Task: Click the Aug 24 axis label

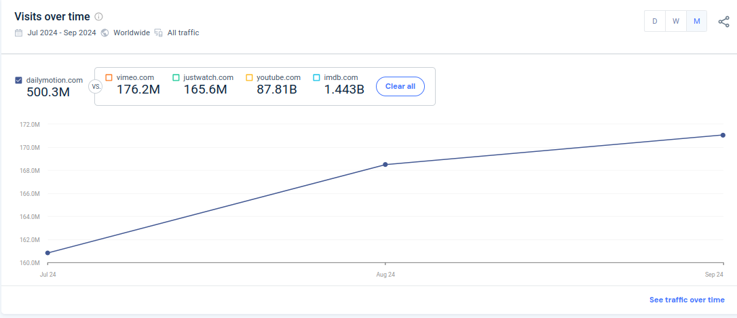Action: tap(385, 275)
